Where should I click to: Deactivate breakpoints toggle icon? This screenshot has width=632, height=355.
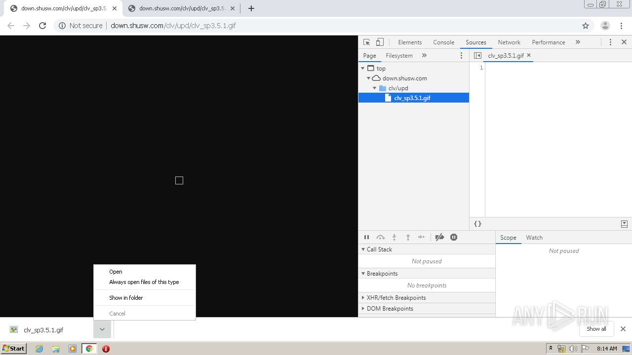pos(439,238)
